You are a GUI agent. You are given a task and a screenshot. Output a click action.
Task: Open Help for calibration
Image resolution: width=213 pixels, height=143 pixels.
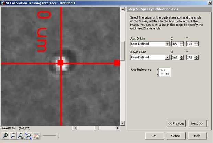[x=198, y=136]
